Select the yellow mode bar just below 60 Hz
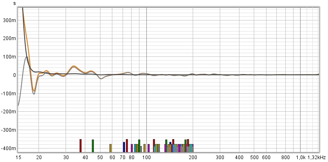328x162 pixels. click(110, 148)
